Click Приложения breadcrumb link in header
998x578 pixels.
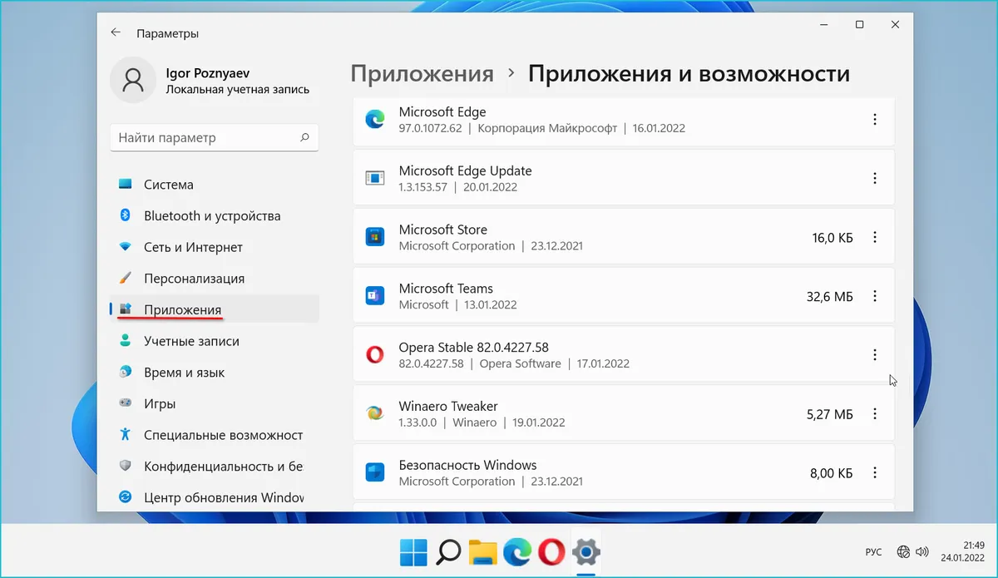click(x=422, y=74)
